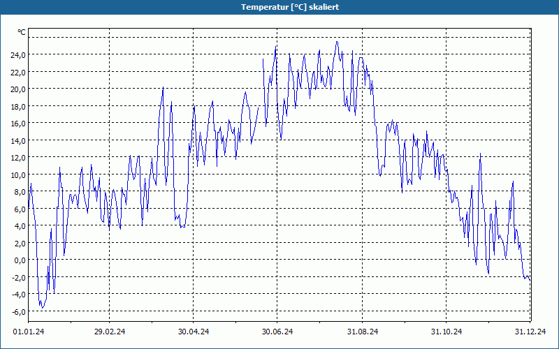This screenshot has width=559, height=349.
Task: Click the 29.02.24 date label
Action: pos(110,332)
